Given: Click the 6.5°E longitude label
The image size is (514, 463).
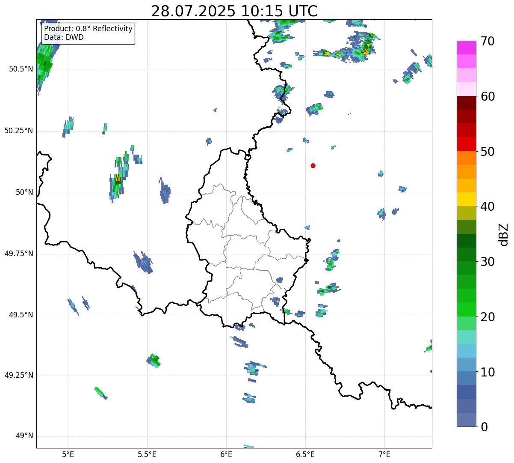Looking at the screenshot, I should [x=305, y=454].
